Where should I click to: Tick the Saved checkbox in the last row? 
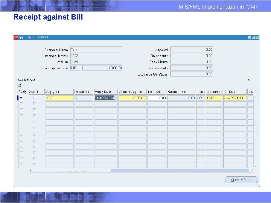click(34, 165)
